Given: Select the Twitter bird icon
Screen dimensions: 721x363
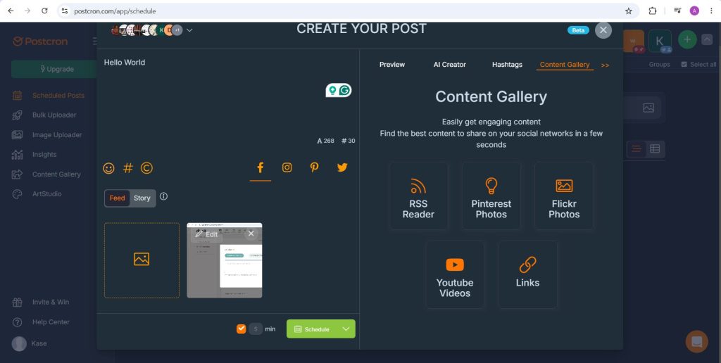Looking at the screenshot, I should pos(342,167).
